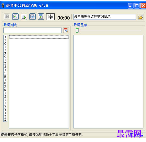
Task: Click the app icon in the title bar
Action: [3, 6]
